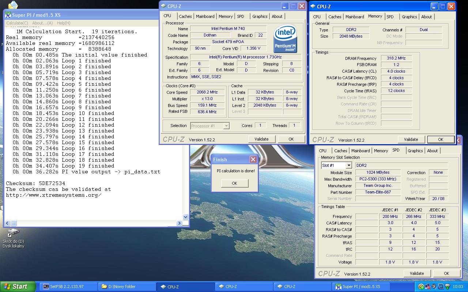This screenshot has height=292, width=468.
Task: Click the Super PI horizontal scrollbar thumb
Action: pyautogui.click(x=14, y=223)
